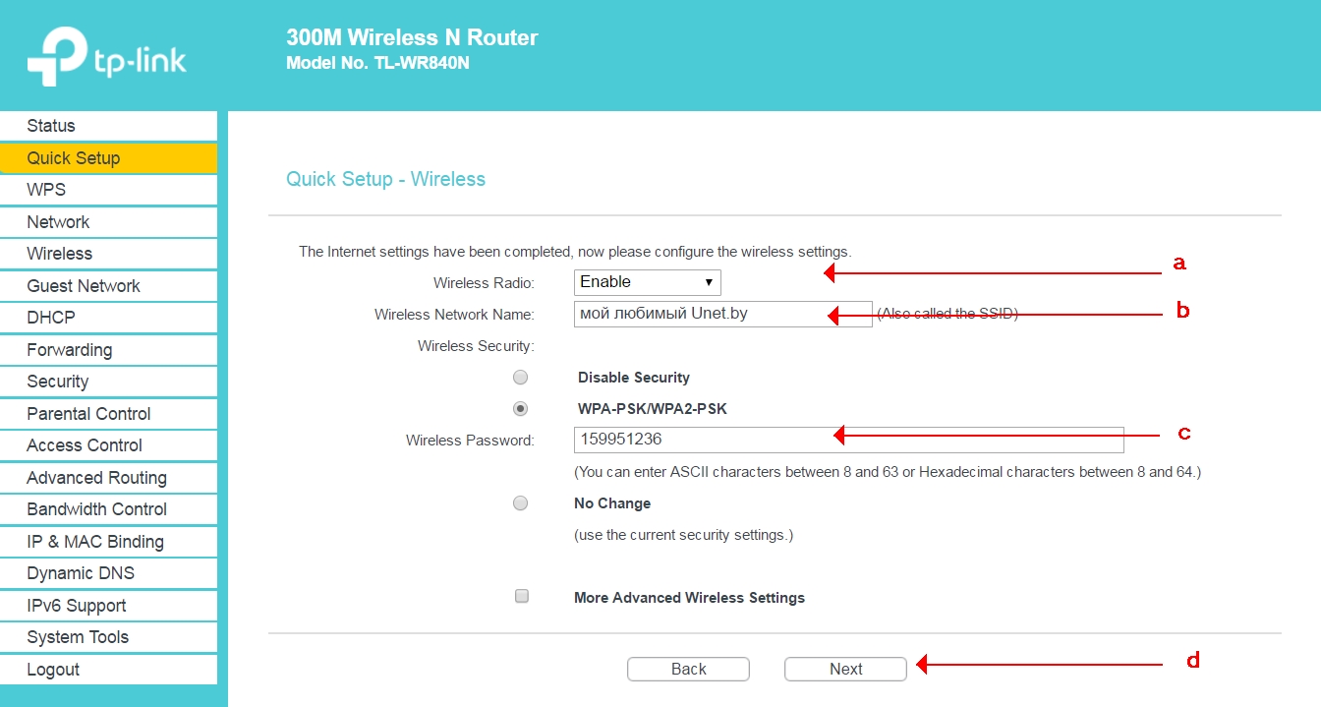The width and height of the screenshot is (1321, 707).
Task: Click Logout in the sidebar
Action: (108, 670)
